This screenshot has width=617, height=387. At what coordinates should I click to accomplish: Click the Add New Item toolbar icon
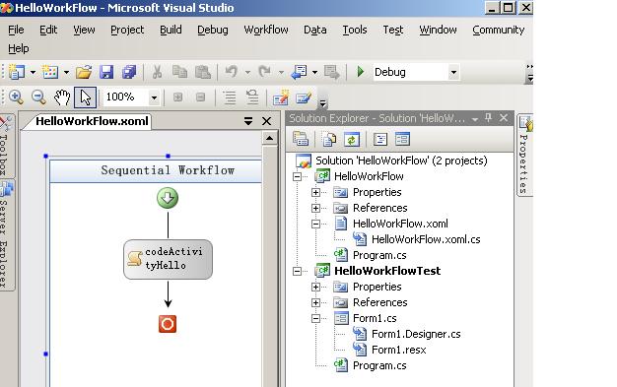coord(50,72)
